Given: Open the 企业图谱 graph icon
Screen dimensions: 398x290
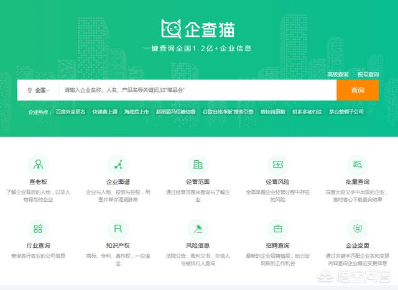Looking at the screenshot, I should [x=118, y=165].
